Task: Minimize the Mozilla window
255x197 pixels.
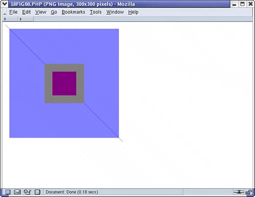Action: click(235, 4)
